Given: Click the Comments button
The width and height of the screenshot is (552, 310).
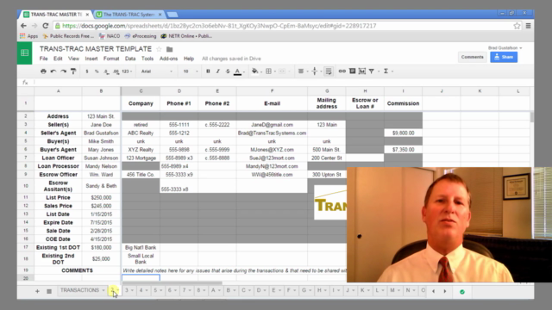Looking at the screenshot, I should pos(472,57).
